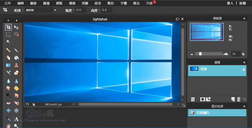The height and width of the screenshot is (128, 252).
Task: Open the 圖層 menu
Action: (46, 3)
